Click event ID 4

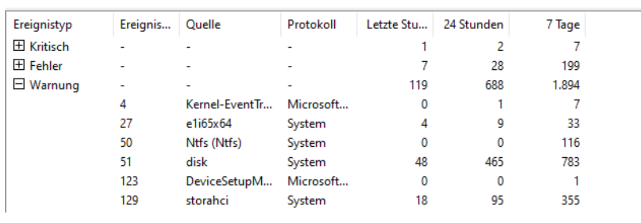click(123, 104)
